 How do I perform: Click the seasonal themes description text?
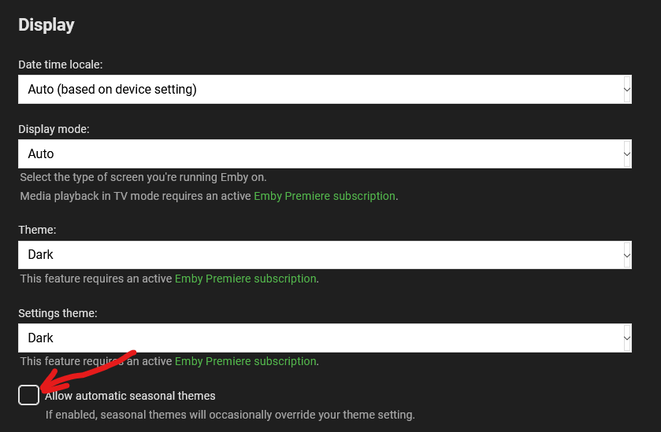click(x=229, y=415)
